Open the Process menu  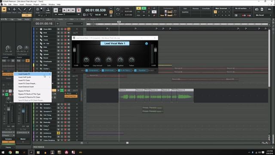click(x=29, y=4)
